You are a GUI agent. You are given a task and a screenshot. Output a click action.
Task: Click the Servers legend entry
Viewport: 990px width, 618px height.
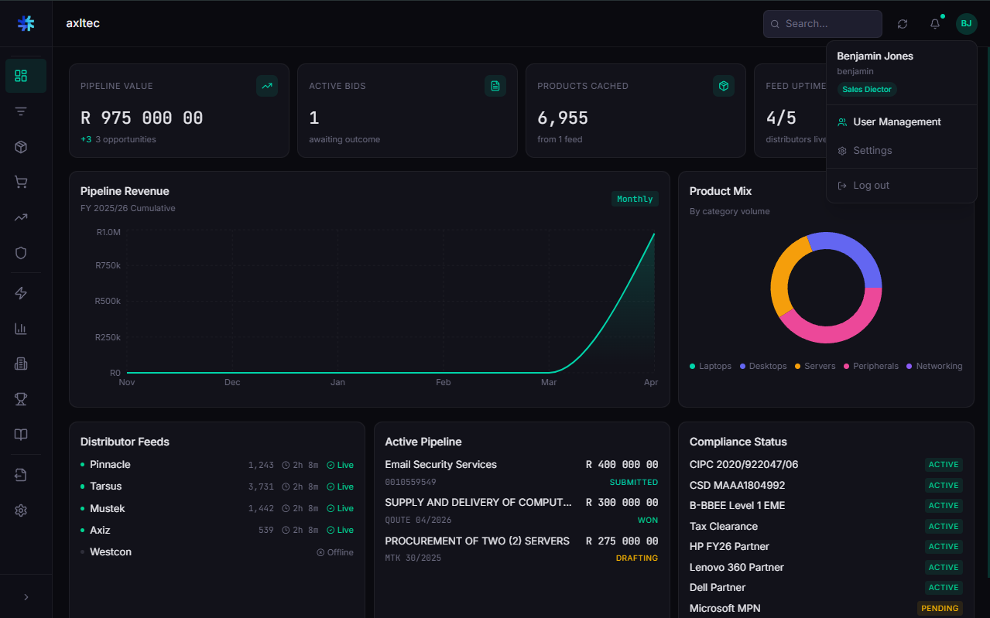[815, 367]
